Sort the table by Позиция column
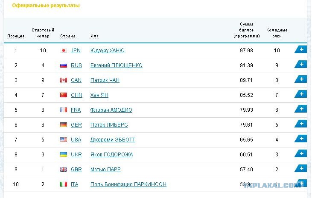This screenshot has width=312, height=198. [x=16, y=36]
